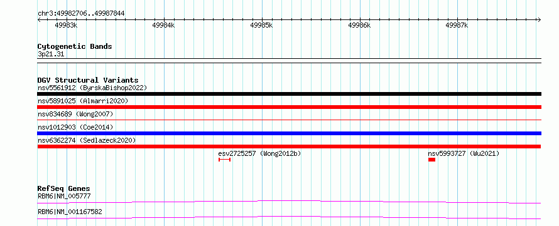Viewport: 559px width, 226px height.
Task: Click the small red nsv5993727 block
Action: (431, 160)
